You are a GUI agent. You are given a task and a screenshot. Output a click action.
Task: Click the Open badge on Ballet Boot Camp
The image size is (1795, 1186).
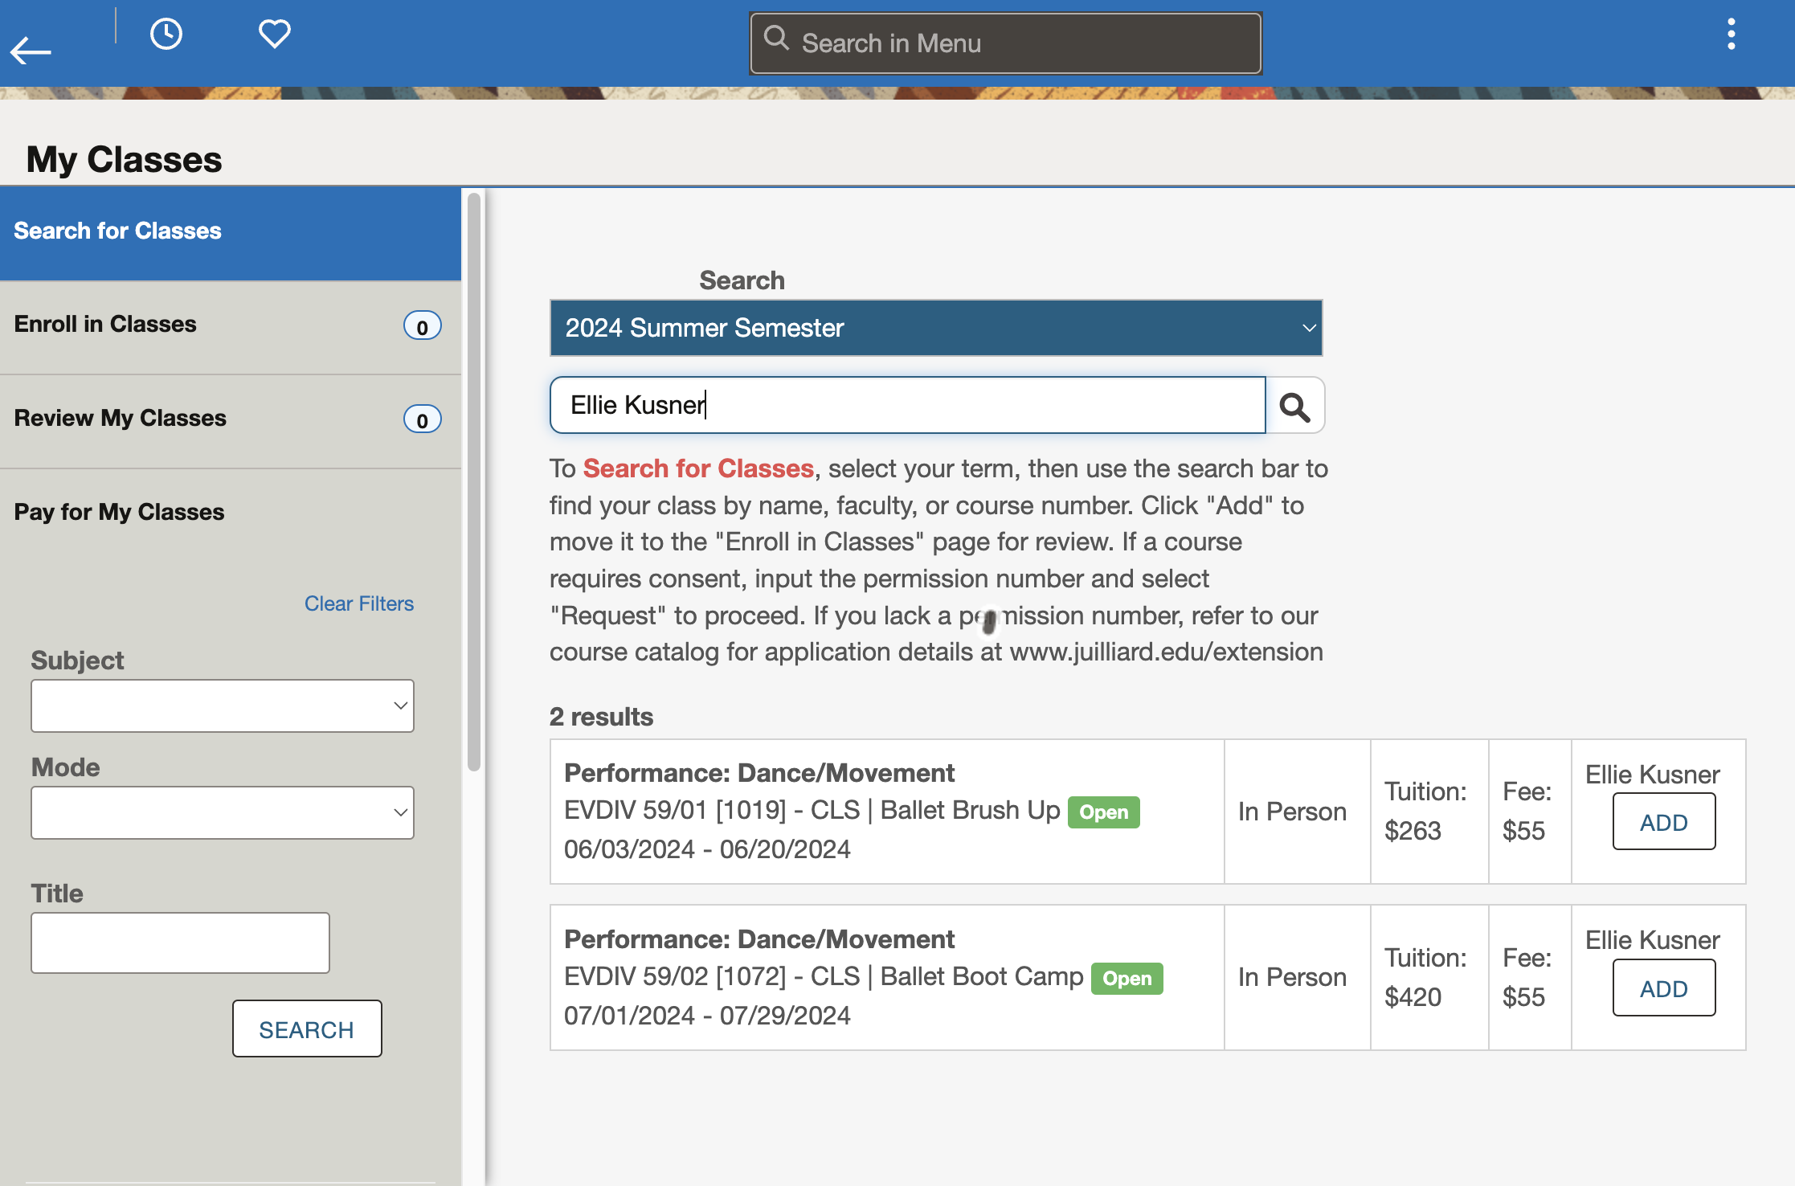[x=1126, y=979]
